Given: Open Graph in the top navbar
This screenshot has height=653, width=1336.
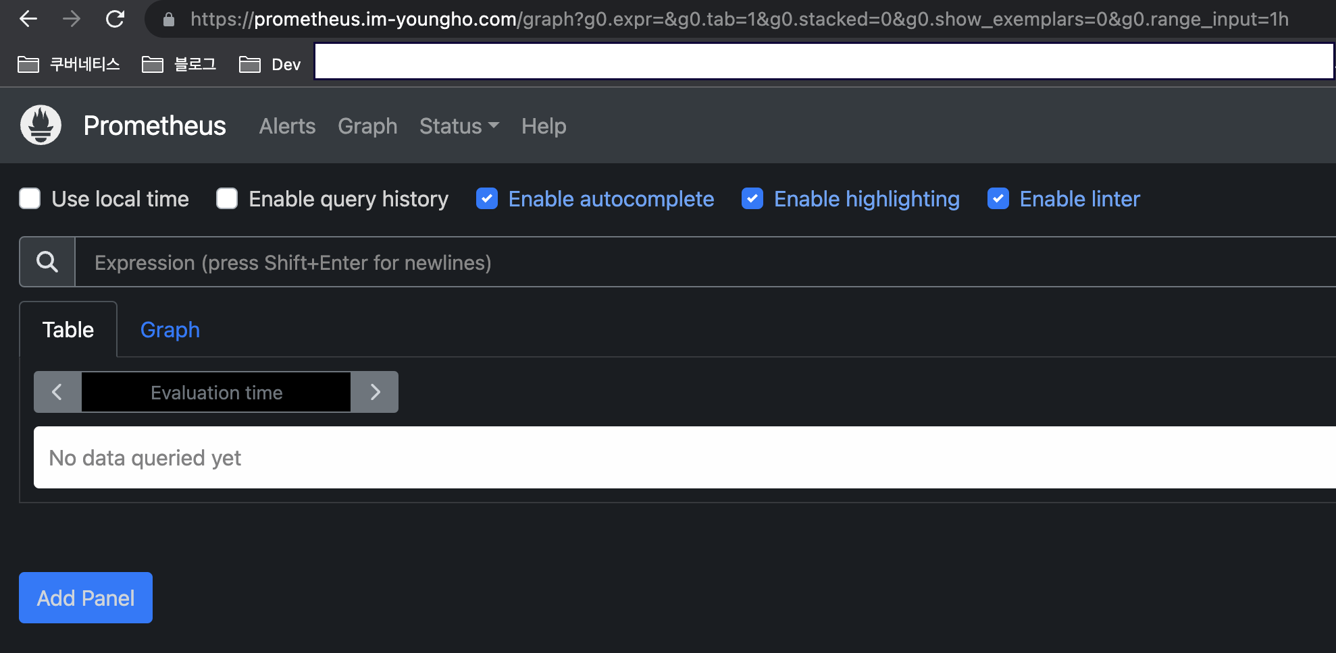Looking at the screenshot, I should 367,126.
